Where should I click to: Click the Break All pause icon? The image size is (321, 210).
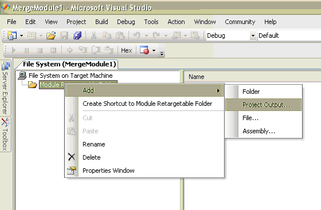(x=27, y=50)
